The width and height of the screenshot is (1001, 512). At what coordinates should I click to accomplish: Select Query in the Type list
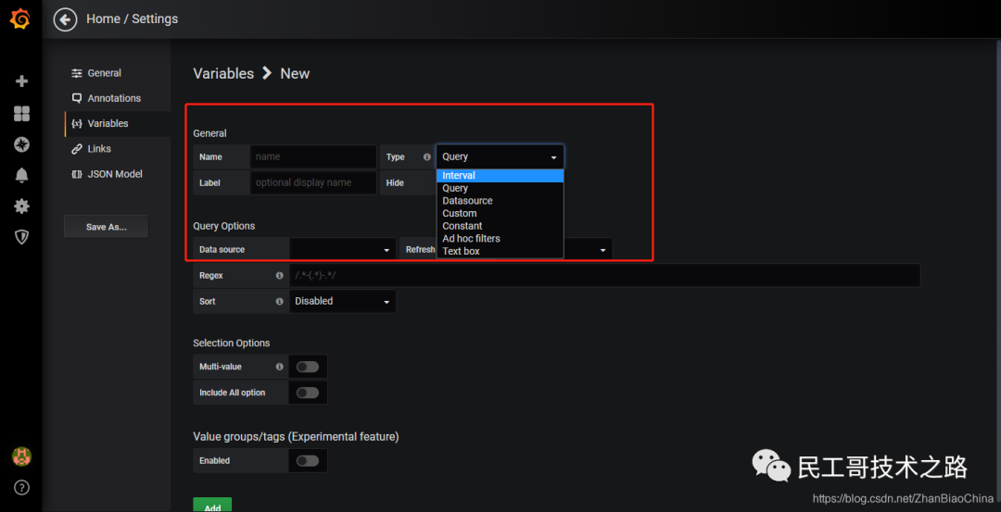500,188
